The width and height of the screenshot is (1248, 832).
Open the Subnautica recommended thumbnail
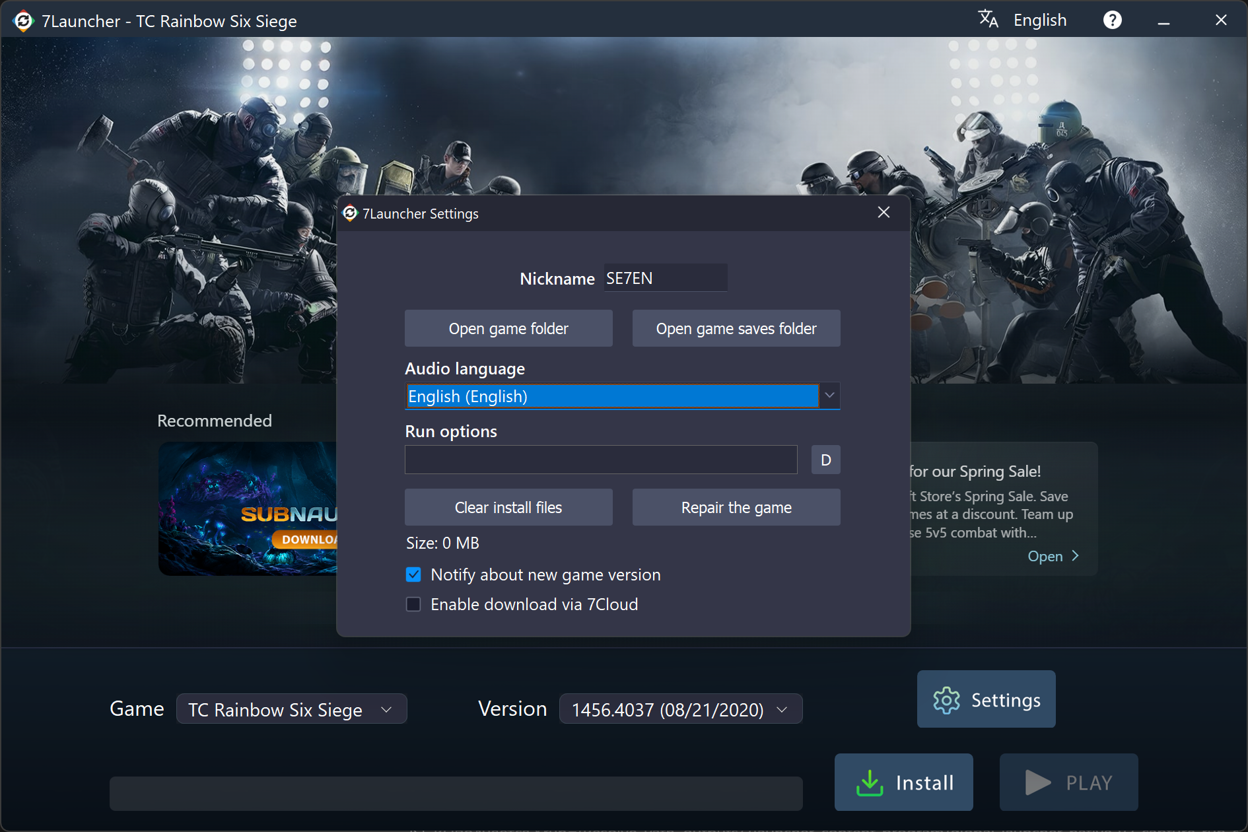point(248,508)
